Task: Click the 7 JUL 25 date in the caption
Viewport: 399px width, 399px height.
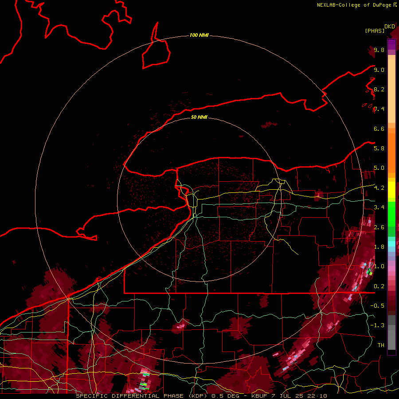Action: (288, 396)
